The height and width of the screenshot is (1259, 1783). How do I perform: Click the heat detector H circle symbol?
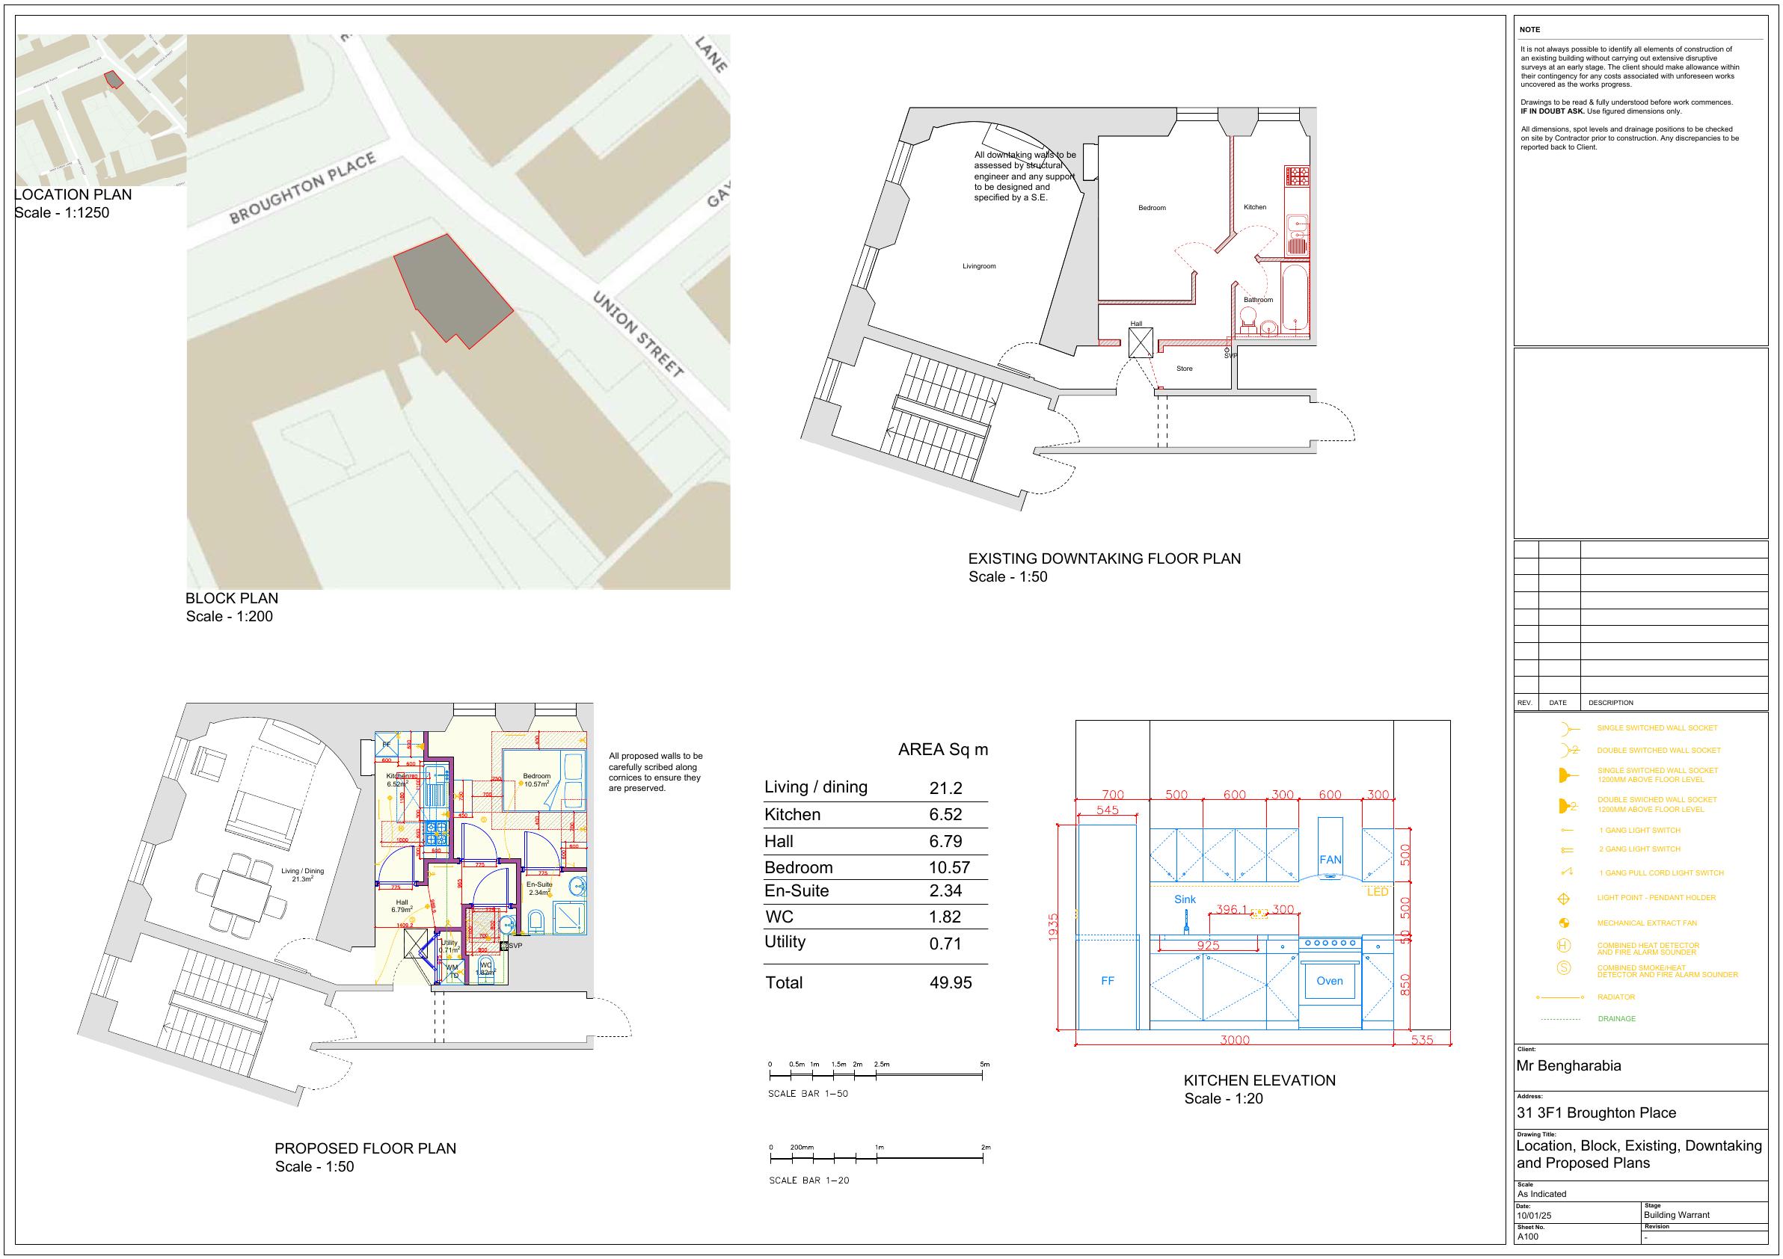(x=1564, y=946)
